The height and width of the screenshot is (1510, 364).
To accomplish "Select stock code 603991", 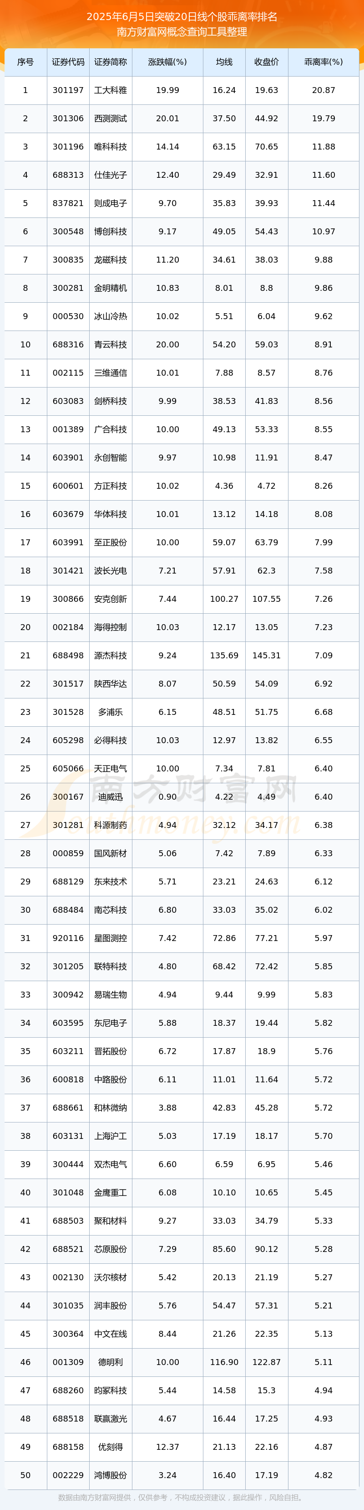I will 68,542.
